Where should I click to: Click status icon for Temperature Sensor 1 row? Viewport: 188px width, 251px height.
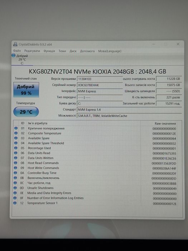tap(15, 203)
